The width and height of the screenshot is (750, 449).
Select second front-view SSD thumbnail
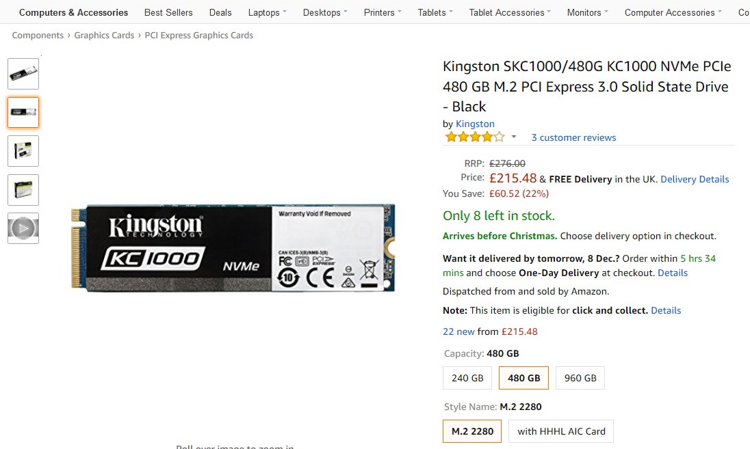click(x=23, y=112)
